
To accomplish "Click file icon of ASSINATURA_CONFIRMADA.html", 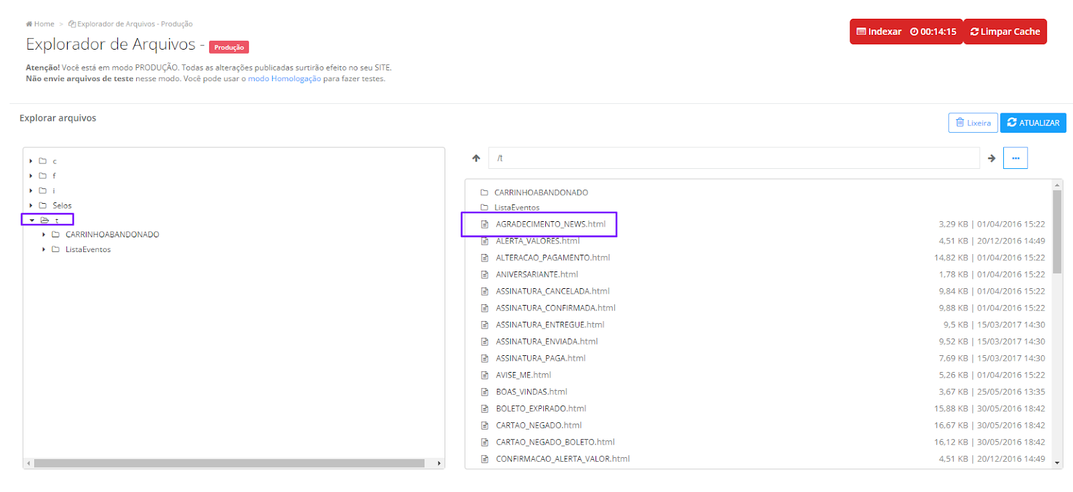I will (485, 308).
